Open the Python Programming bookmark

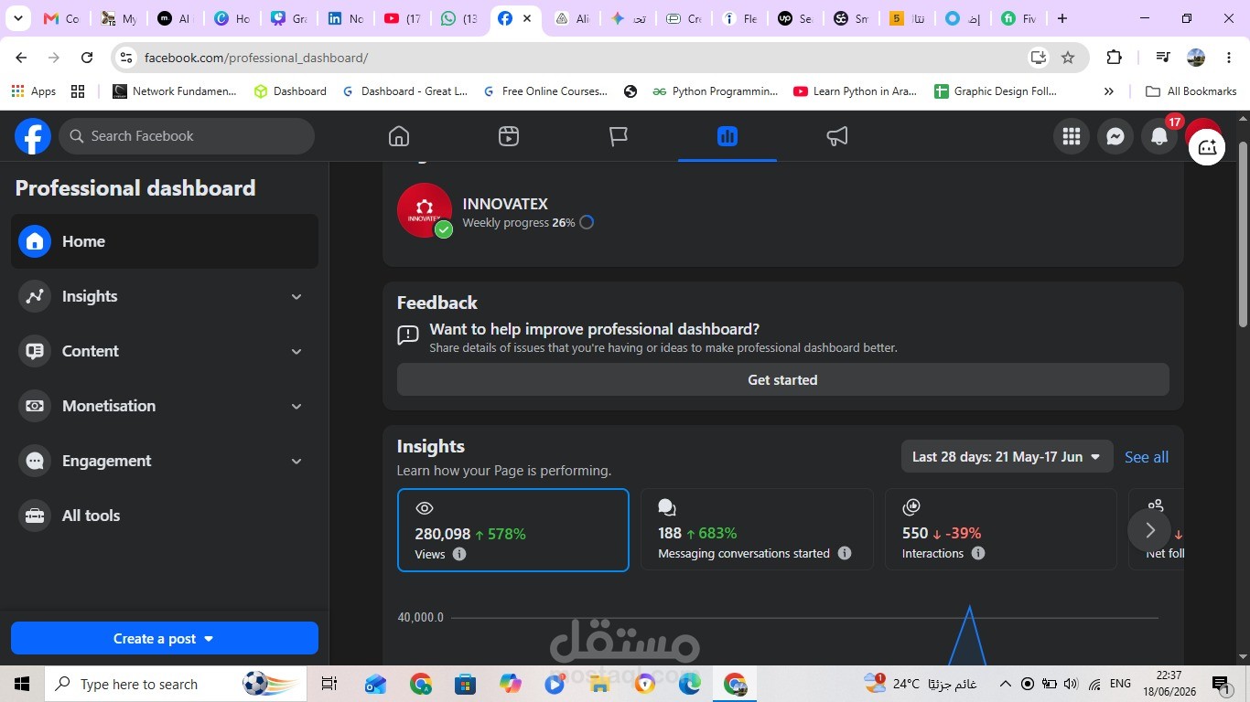pyautogui.click(x=715, y=91)
